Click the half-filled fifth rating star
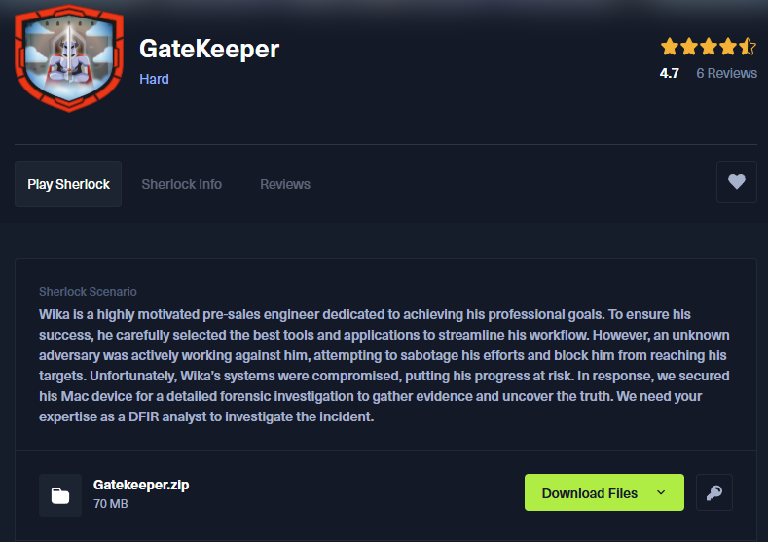 click(x=747, y=47)
